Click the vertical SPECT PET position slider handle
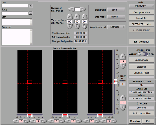This screenshot has width=156, height=125. pos(115,81)
